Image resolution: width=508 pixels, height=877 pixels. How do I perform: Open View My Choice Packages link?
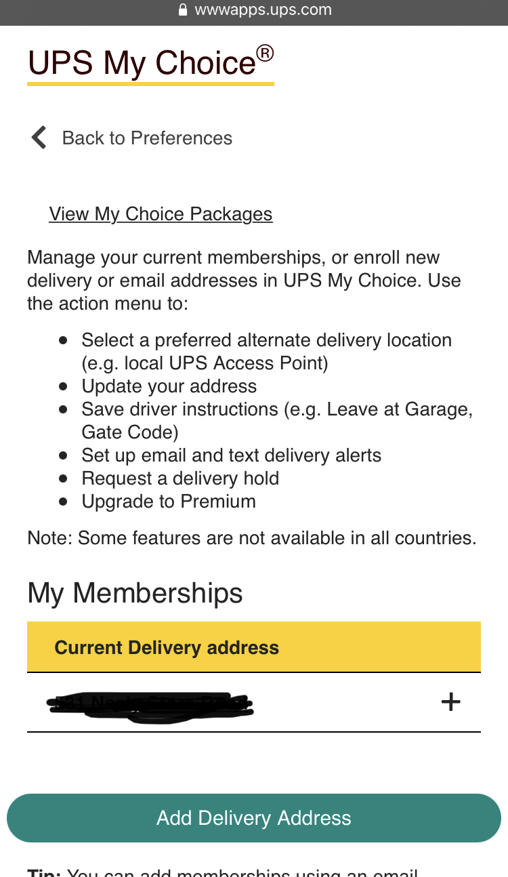click(161, 214)
